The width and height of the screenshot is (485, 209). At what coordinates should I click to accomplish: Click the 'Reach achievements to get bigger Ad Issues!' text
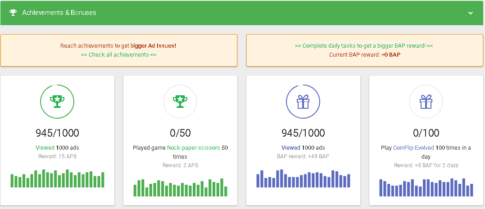coord(118,46)
